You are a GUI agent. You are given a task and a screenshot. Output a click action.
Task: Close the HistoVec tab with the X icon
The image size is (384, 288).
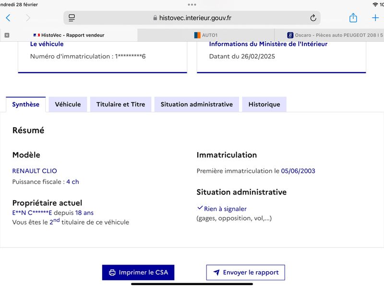pyautogui.click(x=7, y=35)
